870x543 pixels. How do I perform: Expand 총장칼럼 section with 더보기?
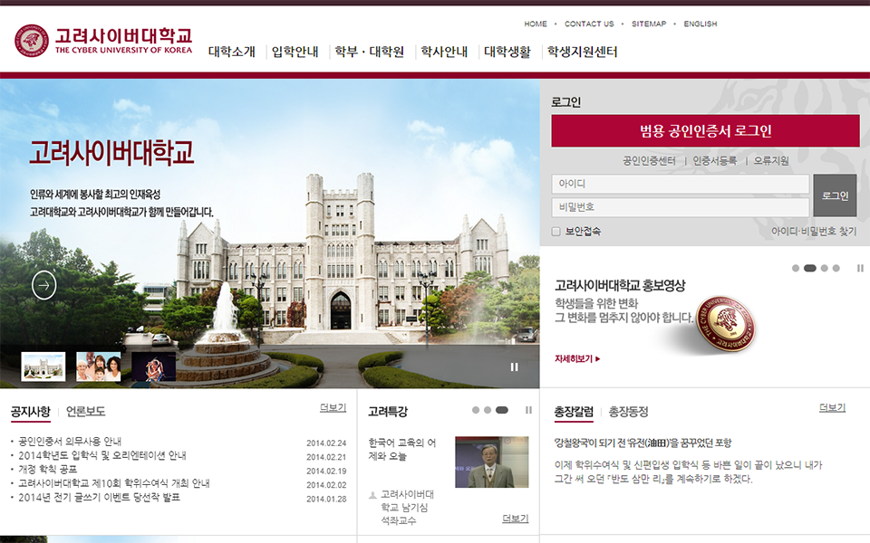pyautogui.click(x=832, y=408)
